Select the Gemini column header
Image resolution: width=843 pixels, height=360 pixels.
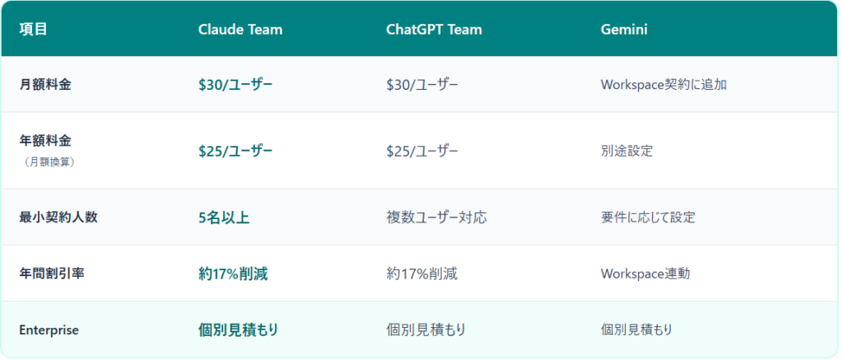(x=625, y=30)
